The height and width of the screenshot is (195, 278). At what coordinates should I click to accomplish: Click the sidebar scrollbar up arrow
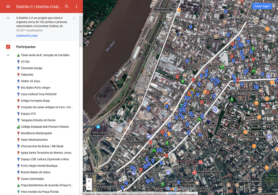point(81,15)
